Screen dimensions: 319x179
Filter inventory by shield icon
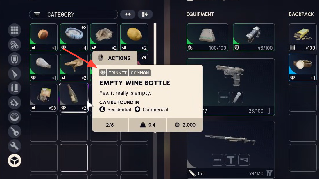click(x=15, y=59)
